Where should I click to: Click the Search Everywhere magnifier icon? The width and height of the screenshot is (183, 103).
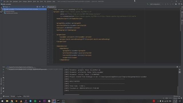[x=182, y=4]
